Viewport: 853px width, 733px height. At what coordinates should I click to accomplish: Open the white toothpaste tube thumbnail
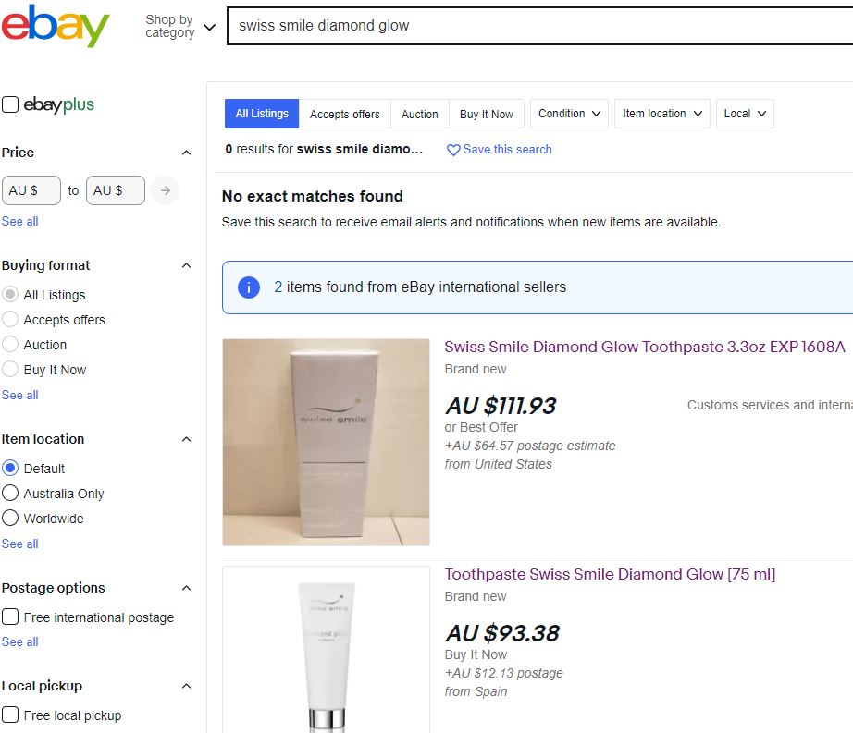326,649
